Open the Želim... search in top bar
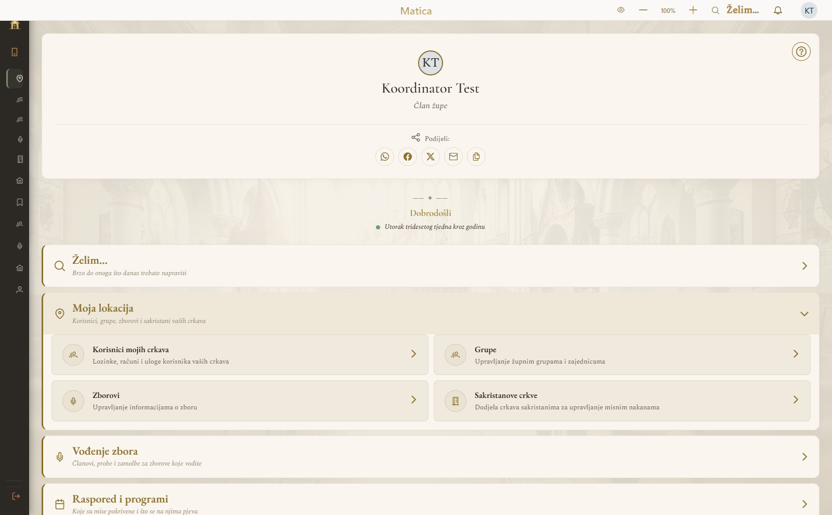832x515 pixels. pyautogui.click(x=735, y=10)
